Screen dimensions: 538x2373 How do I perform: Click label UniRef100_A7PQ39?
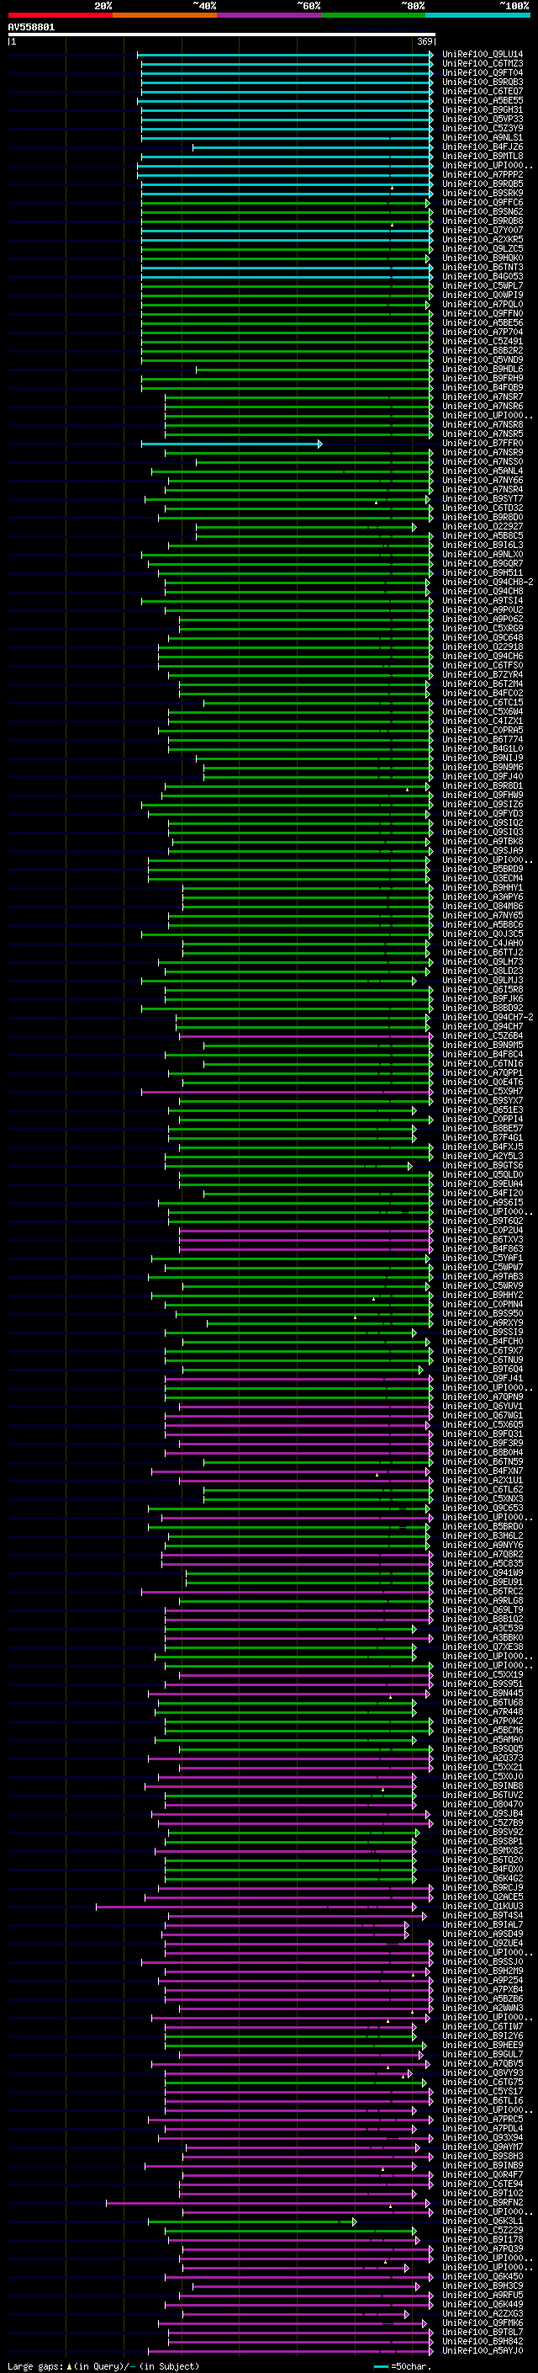click(483, 2248)
